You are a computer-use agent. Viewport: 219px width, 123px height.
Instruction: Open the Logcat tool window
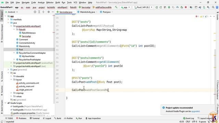pos(47,119)
